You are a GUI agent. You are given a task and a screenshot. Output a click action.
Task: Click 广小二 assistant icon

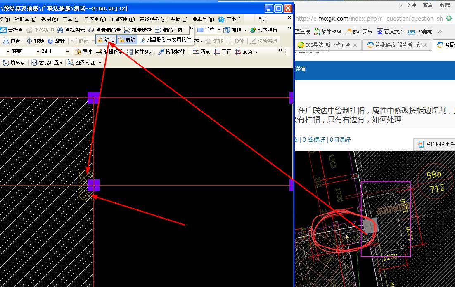pyautogui.click(x=230, y=19)
